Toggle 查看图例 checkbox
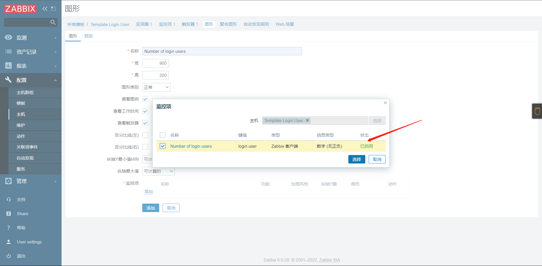This screenshot has height=266, width=542. pos(145,99)
